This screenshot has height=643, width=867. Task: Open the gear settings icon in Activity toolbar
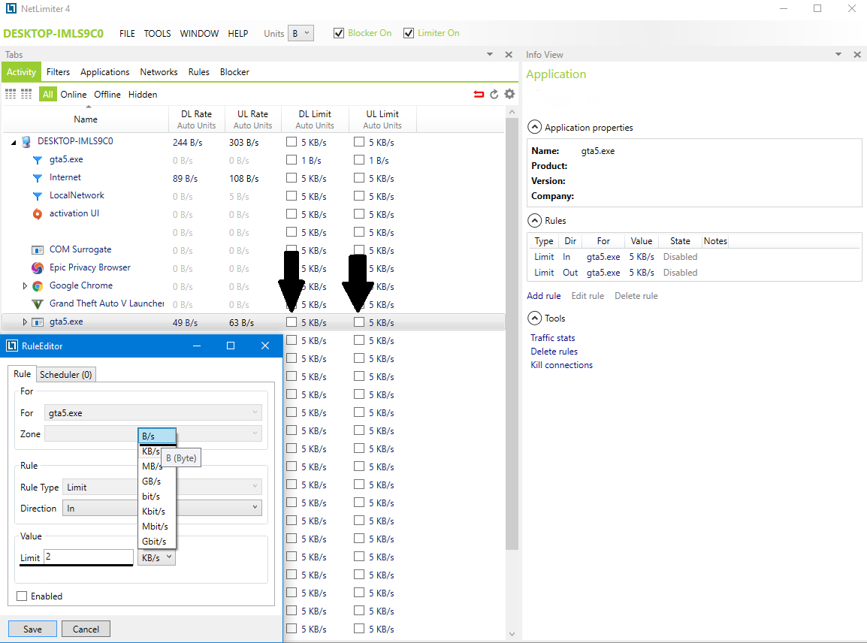point(509,94)
